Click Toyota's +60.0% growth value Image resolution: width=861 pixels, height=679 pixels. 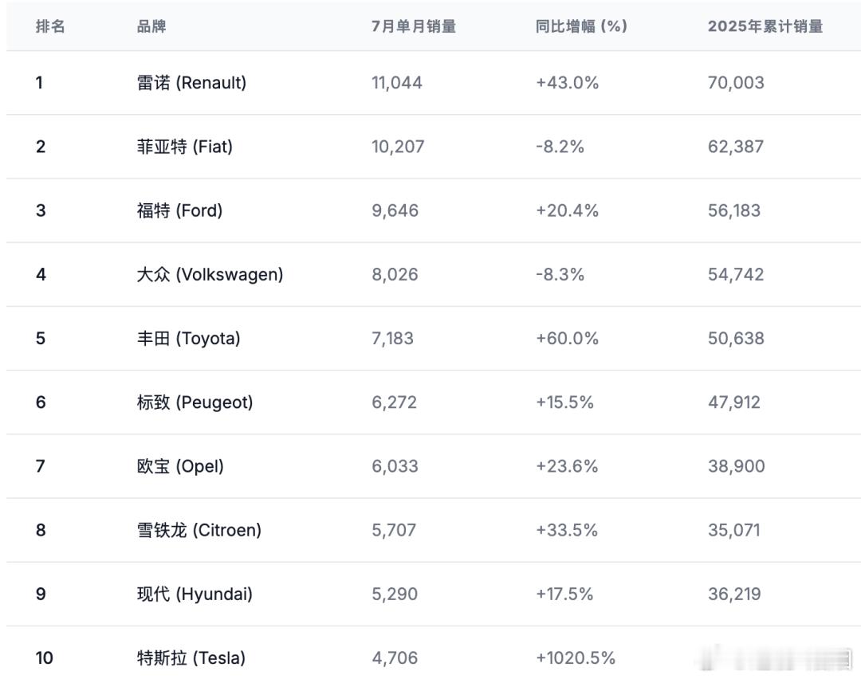click(568, 338)
